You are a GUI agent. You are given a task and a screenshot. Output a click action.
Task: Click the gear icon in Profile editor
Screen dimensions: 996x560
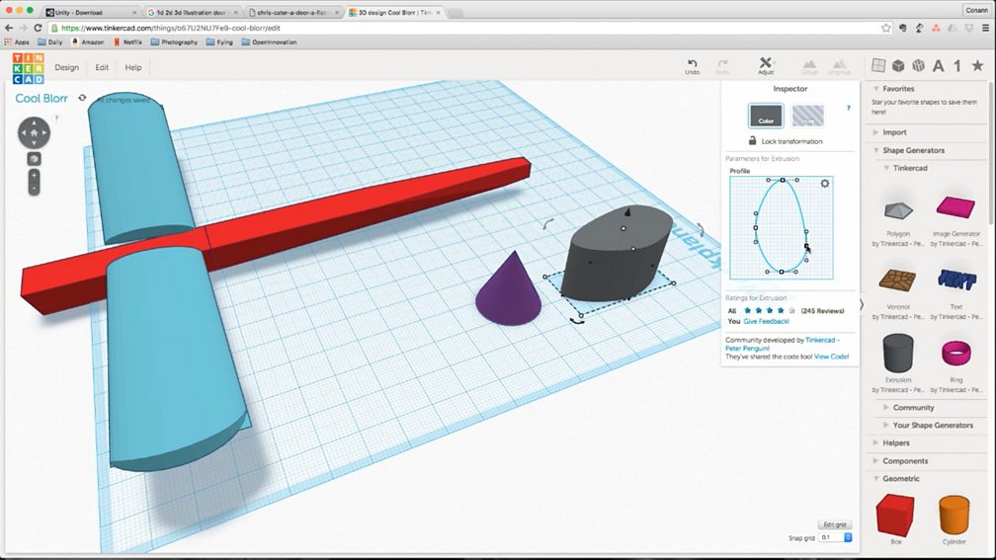coord(825,184)
